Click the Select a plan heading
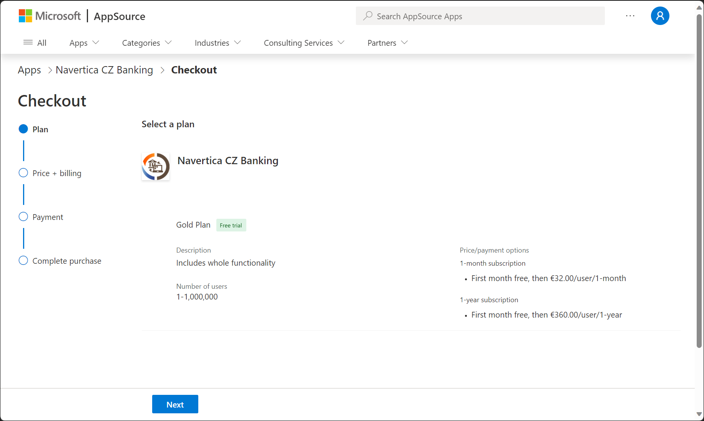Viewport: 704px width, 421px height. [168, 124]
